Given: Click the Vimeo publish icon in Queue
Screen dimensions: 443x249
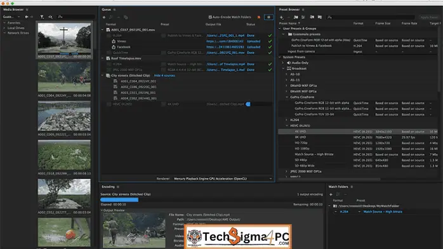Looking at the screenshot, I should click(114, 41).
